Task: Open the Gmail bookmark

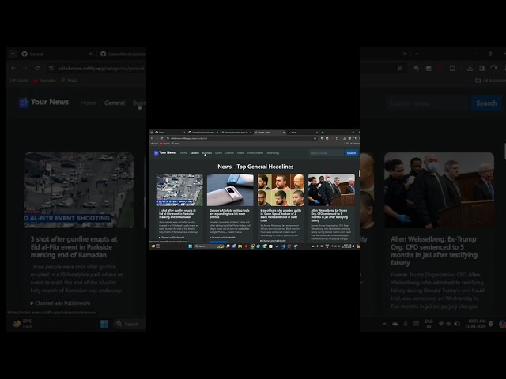Action: 154,144
